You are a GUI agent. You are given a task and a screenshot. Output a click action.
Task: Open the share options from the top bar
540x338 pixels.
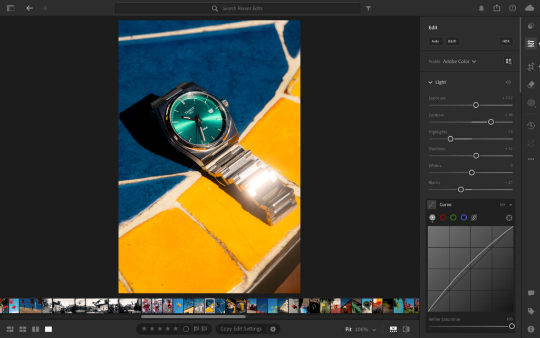point(497,8)
